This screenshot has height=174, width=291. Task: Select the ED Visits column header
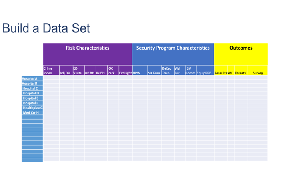pos(79,70)
